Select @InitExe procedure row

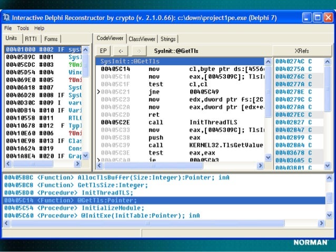pyautogui.click(x=164, y=216)
